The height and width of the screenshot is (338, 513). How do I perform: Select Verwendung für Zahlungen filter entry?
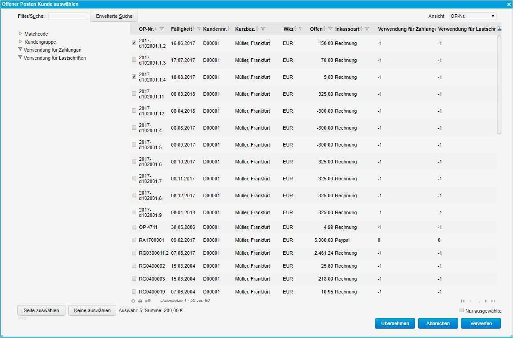click(53, 50)
